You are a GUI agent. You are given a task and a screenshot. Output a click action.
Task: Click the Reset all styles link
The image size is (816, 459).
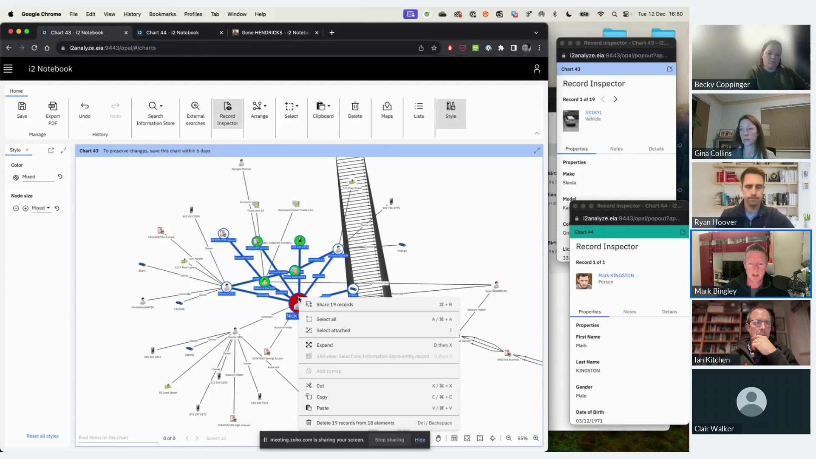[42, 436]
